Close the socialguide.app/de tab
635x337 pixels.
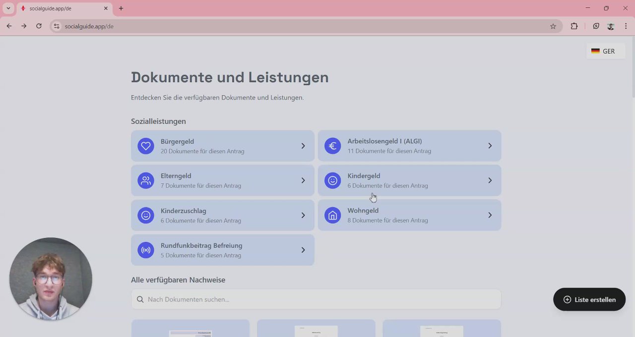pos(106,8)
